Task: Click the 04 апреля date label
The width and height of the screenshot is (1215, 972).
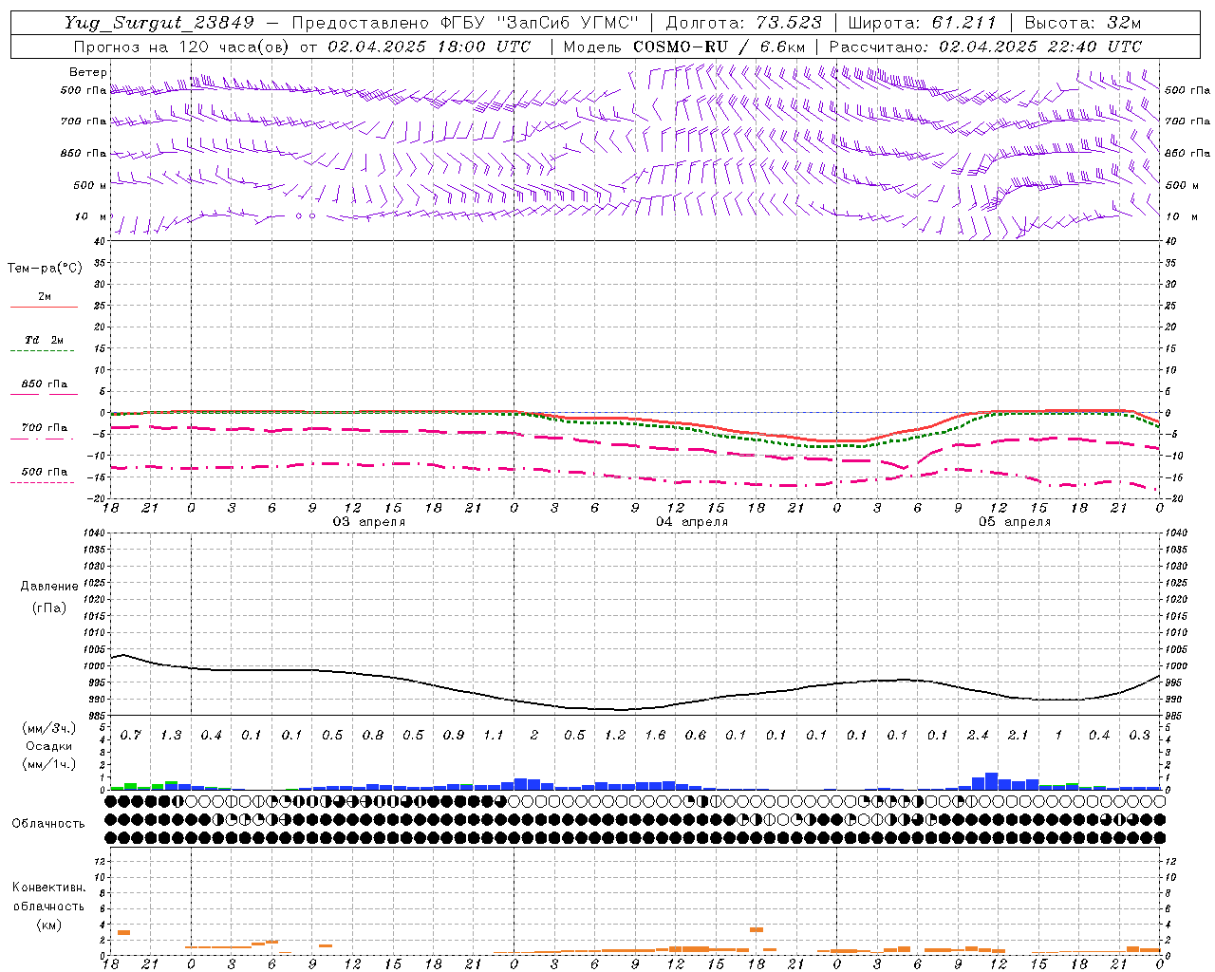Action: point(692,521)
